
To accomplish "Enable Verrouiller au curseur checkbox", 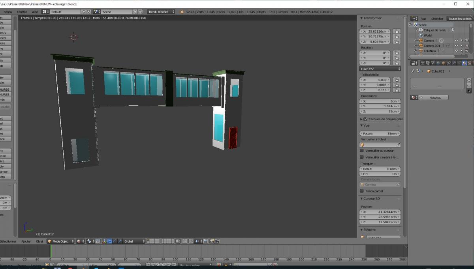I will [x=362, y=151].
